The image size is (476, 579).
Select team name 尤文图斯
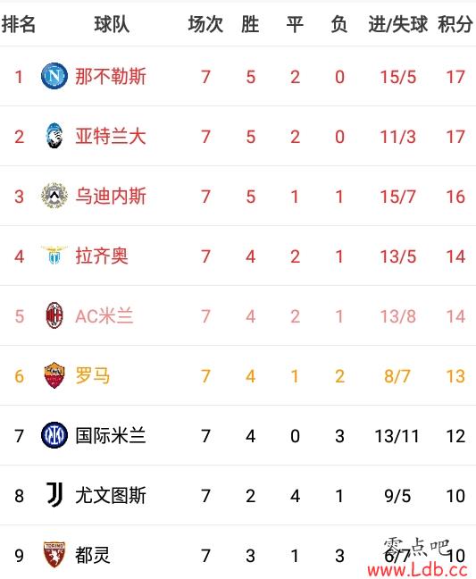pos(111,495)
